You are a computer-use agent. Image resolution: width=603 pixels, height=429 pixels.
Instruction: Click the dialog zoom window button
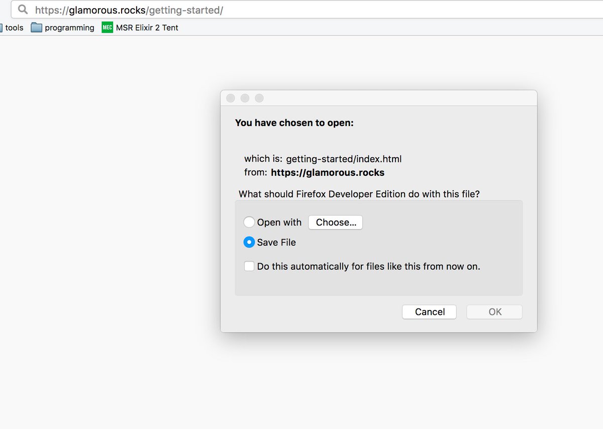tap(259, 98)
